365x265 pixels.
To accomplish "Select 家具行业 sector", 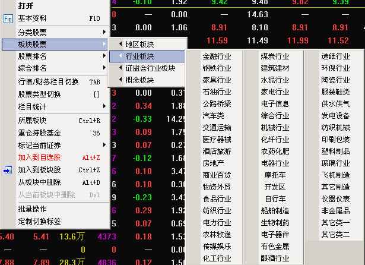I will (217, 80).
